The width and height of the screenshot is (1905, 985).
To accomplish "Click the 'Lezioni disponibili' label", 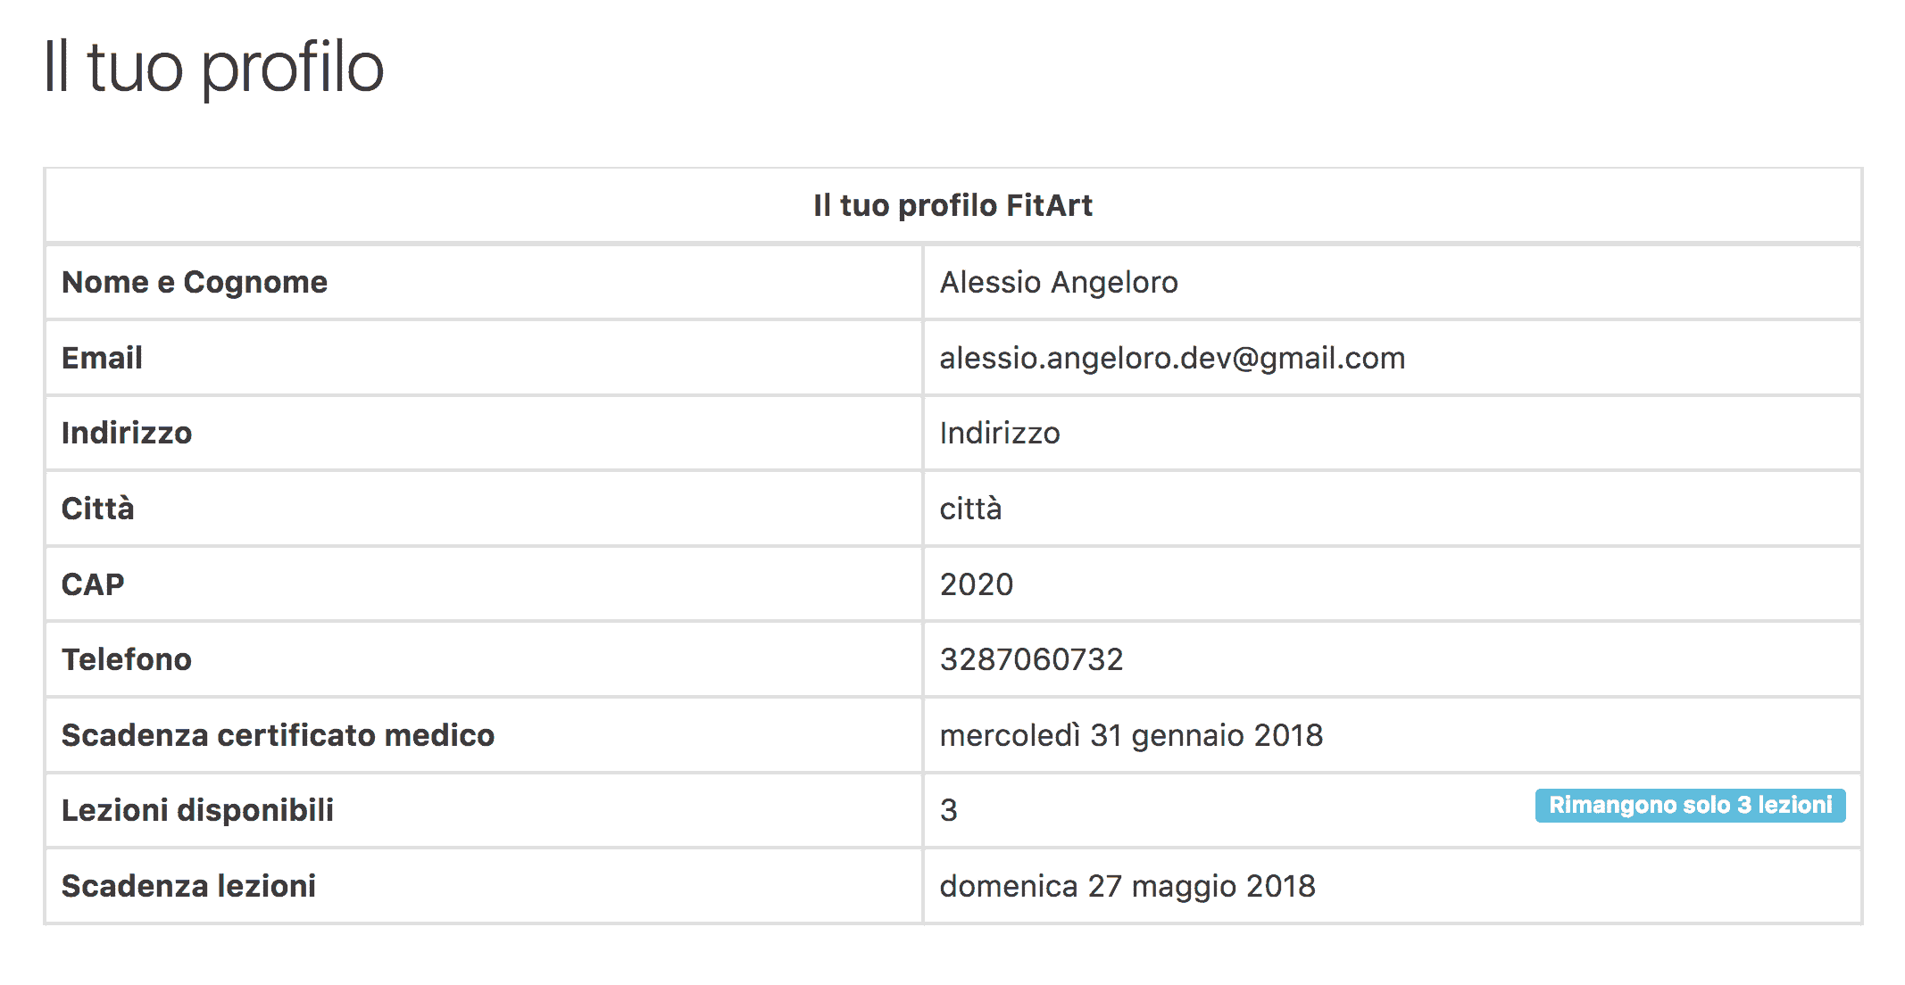I will (197, 810).
